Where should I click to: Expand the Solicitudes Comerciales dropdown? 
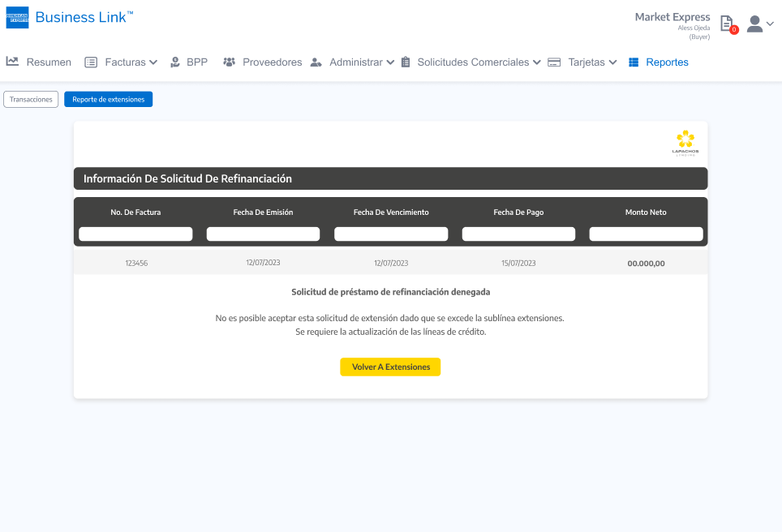(536, 62)
